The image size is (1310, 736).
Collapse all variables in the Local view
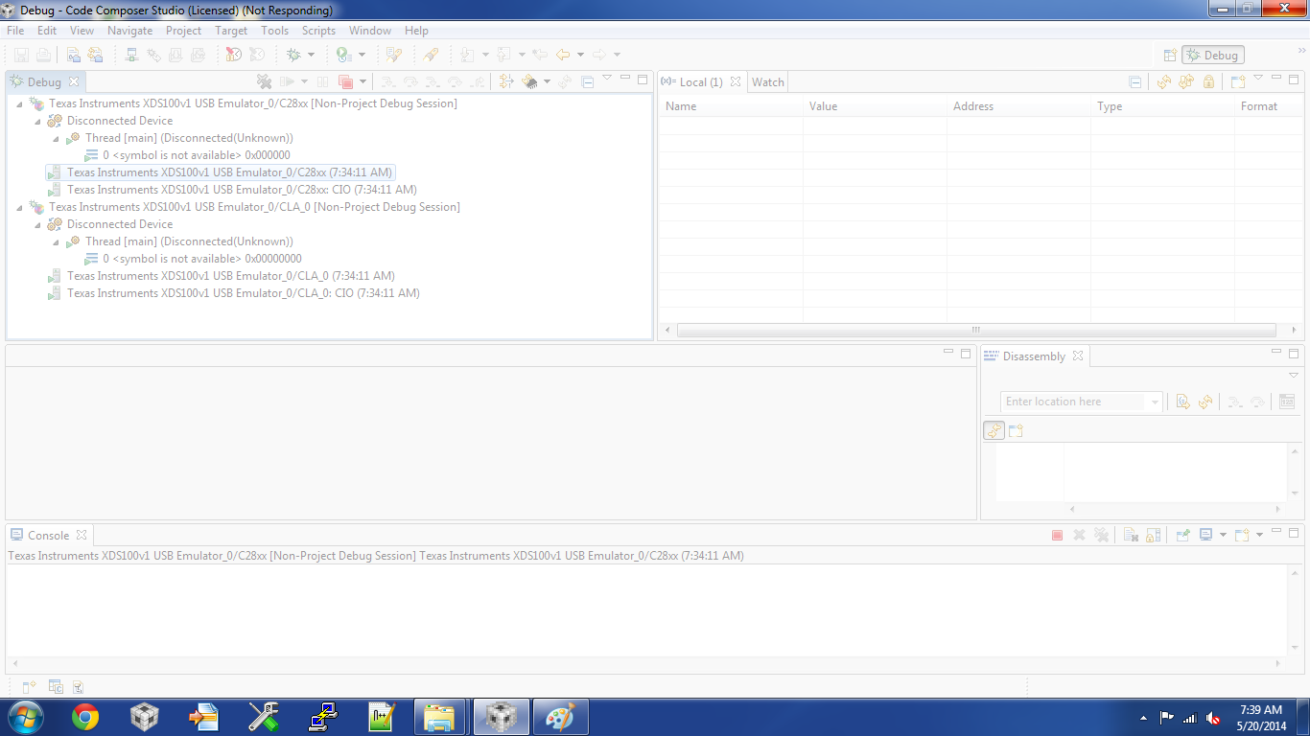point(1135,81)
